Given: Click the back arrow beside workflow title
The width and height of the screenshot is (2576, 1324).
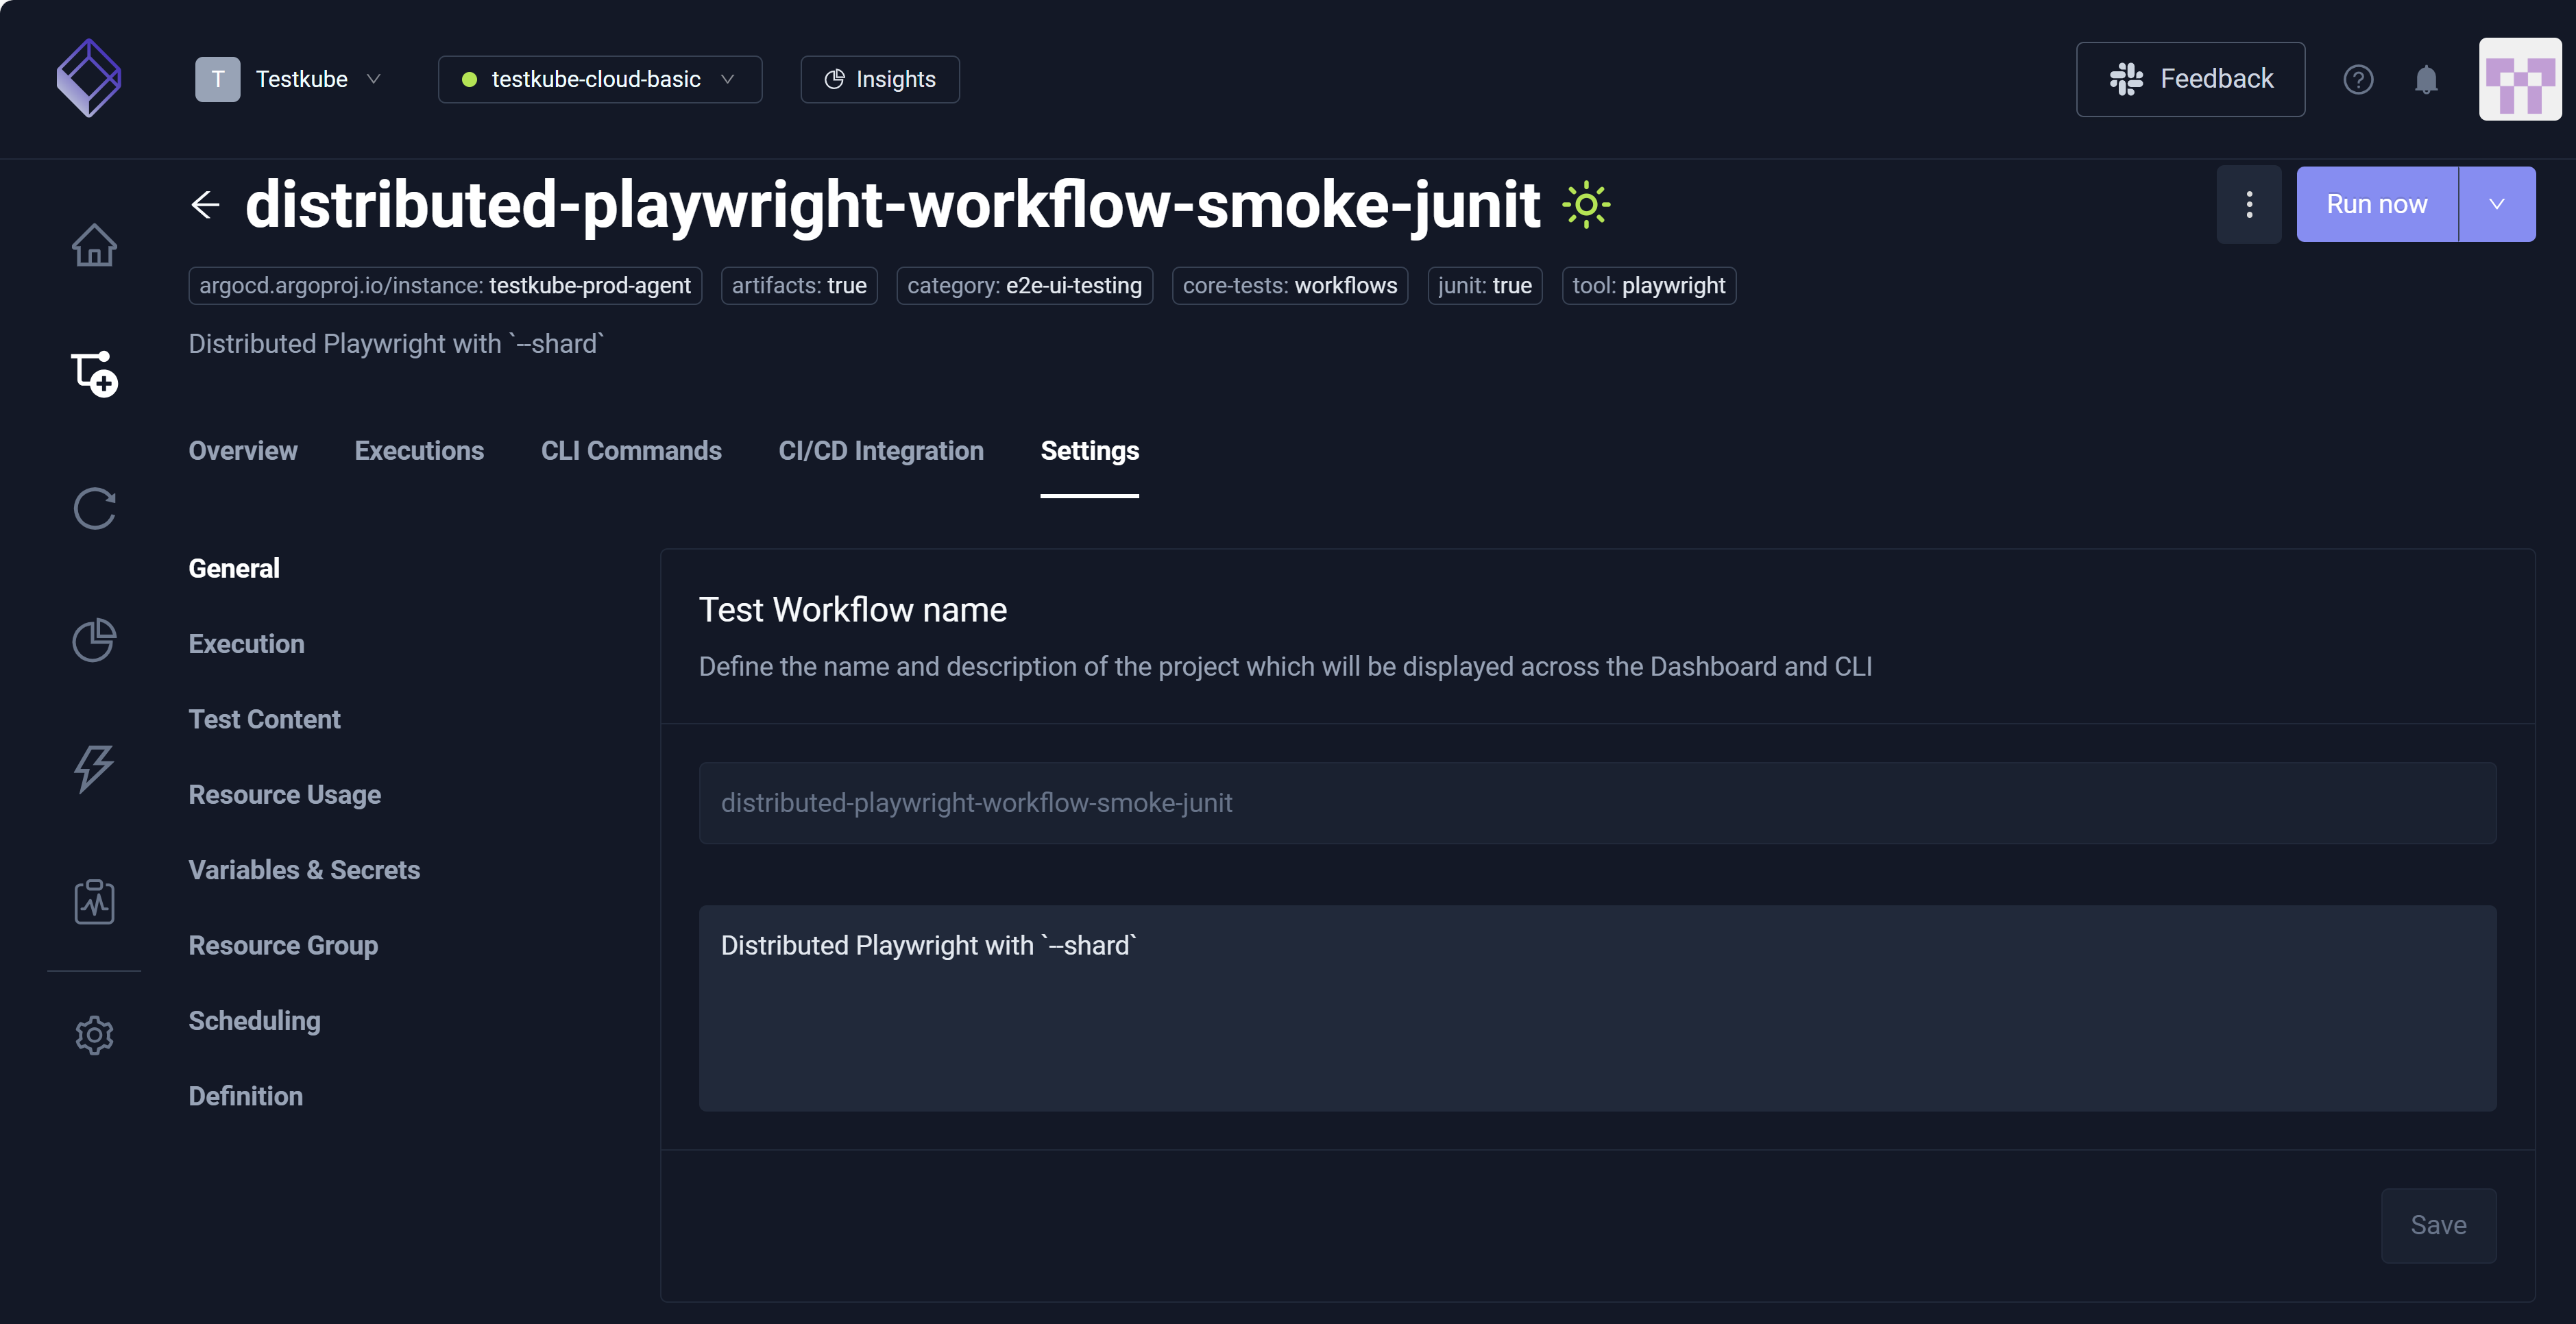Looking at the screenshot, I should [205, 204].
